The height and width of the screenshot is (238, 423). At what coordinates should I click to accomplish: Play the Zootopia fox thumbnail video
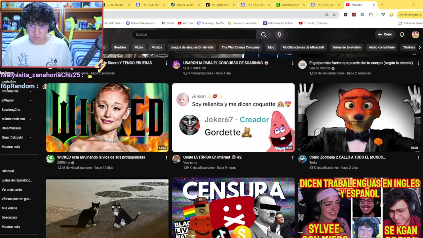point(359,118)
